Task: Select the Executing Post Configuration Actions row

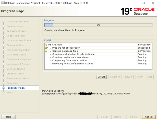Action: pos(73,64)
